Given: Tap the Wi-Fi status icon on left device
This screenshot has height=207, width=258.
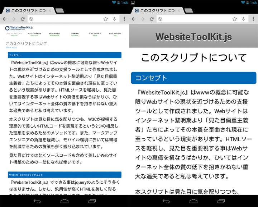Looking at the screenshot, I should click(114, 3).
